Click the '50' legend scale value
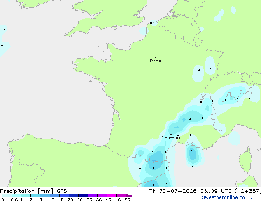Screen dimensions: 261x201 pos(127,199)
